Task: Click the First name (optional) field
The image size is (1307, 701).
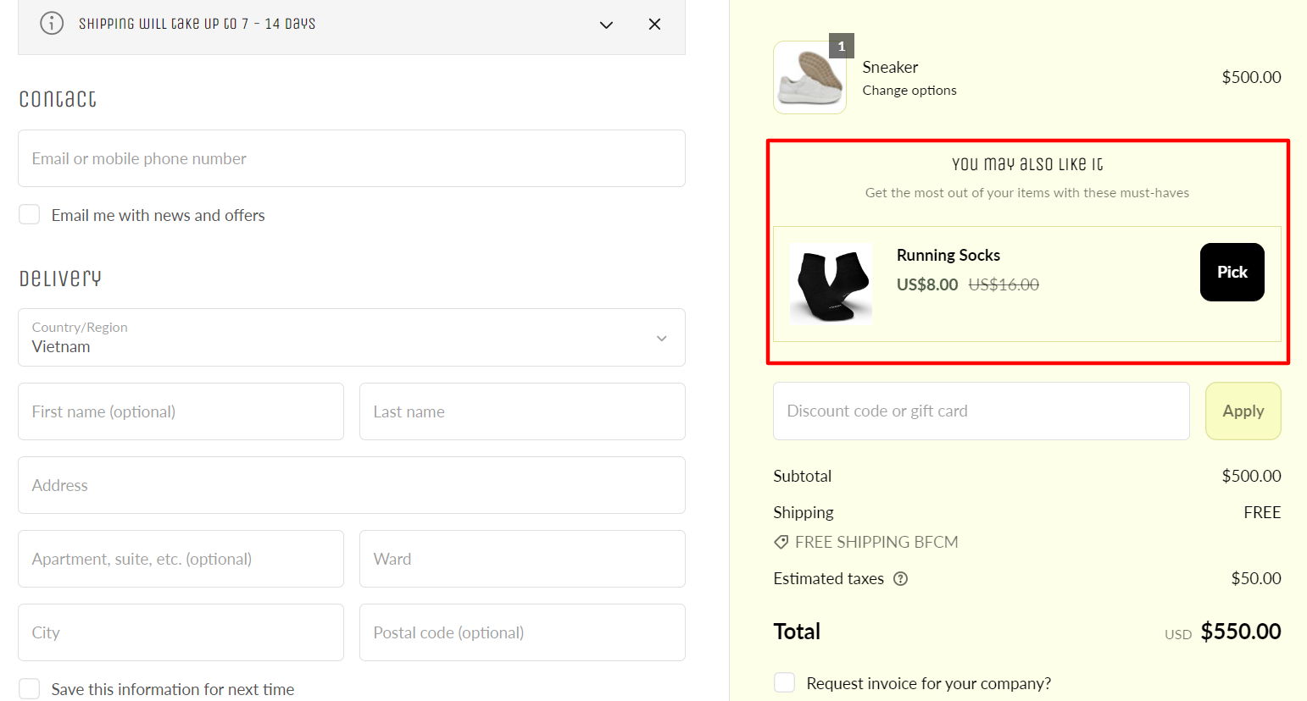Action: pos(181,411)
